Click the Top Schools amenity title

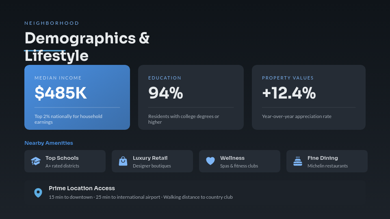click(x=62, y=158)
